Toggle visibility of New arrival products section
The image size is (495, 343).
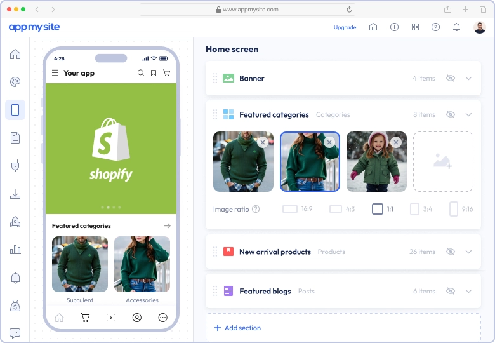451,252
